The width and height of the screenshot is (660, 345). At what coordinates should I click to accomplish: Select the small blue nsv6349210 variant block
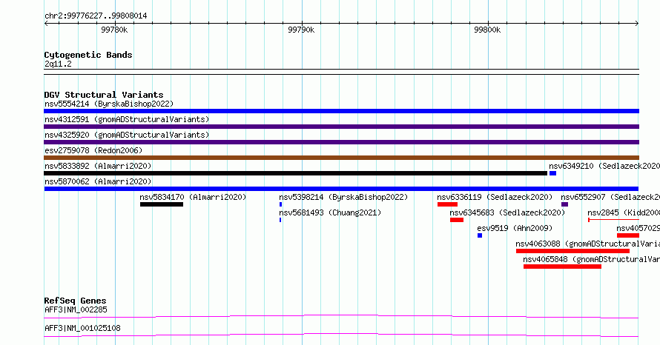552,173
